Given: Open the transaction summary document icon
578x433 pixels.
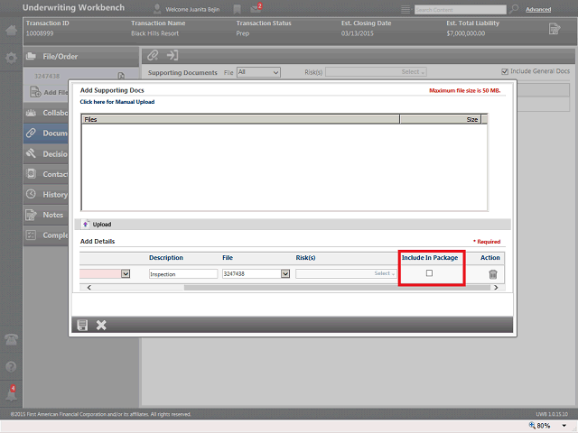Looking at the screenshot, I should tap(554, 29).
